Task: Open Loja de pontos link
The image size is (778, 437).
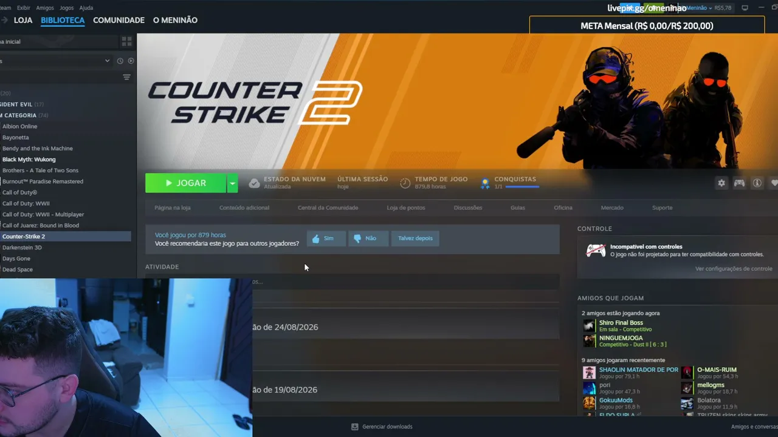Action: coord(406,208)
